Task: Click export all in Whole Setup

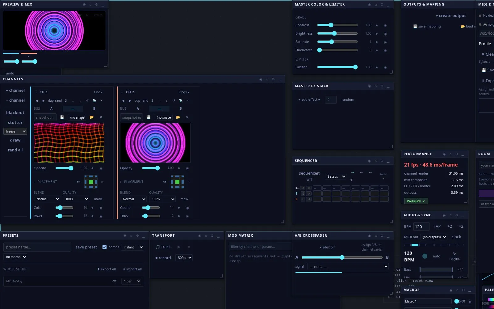Action: (107, 269)
